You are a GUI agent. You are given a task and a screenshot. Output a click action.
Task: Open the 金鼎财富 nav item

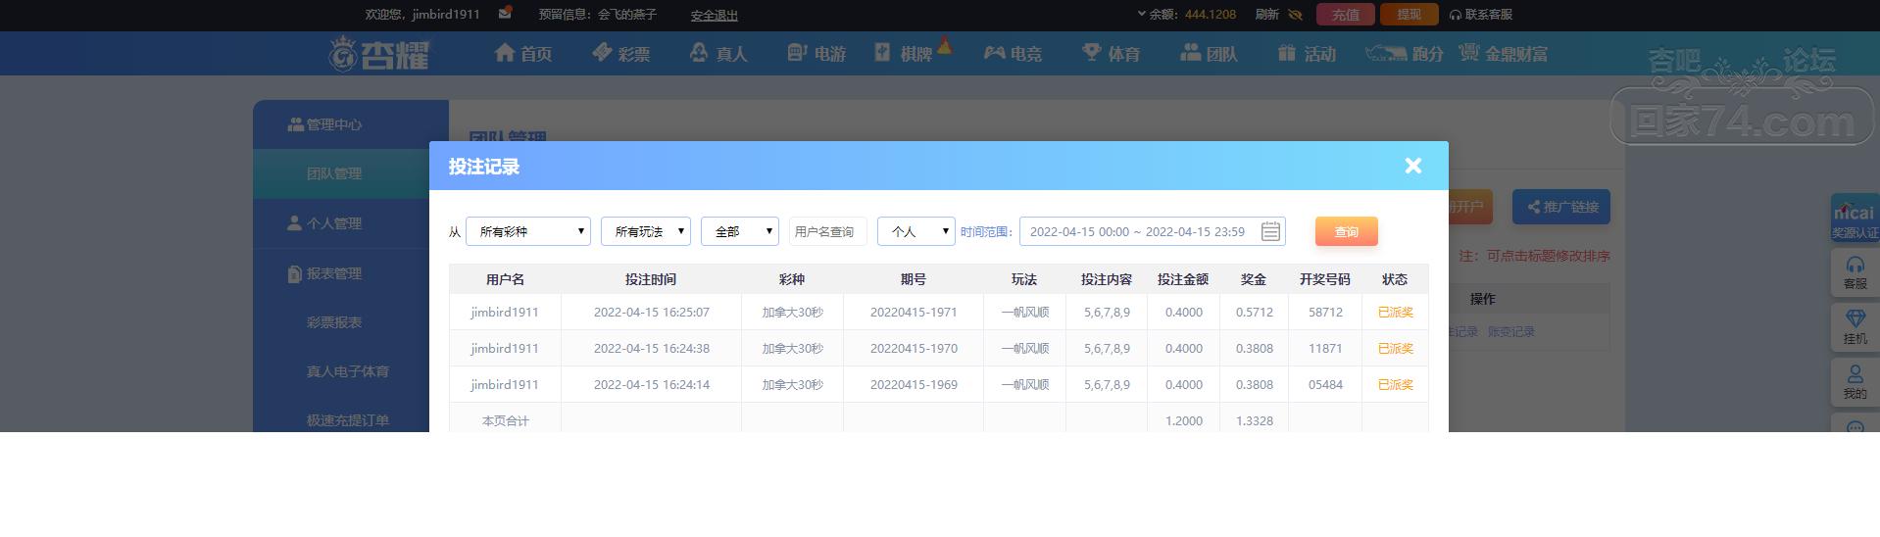tap(1504, 53)
